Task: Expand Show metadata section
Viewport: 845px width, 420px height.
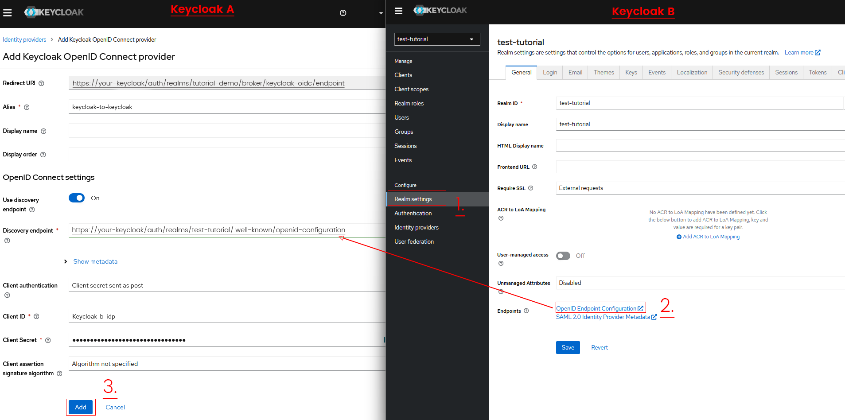Action: (x=91, y=261)
